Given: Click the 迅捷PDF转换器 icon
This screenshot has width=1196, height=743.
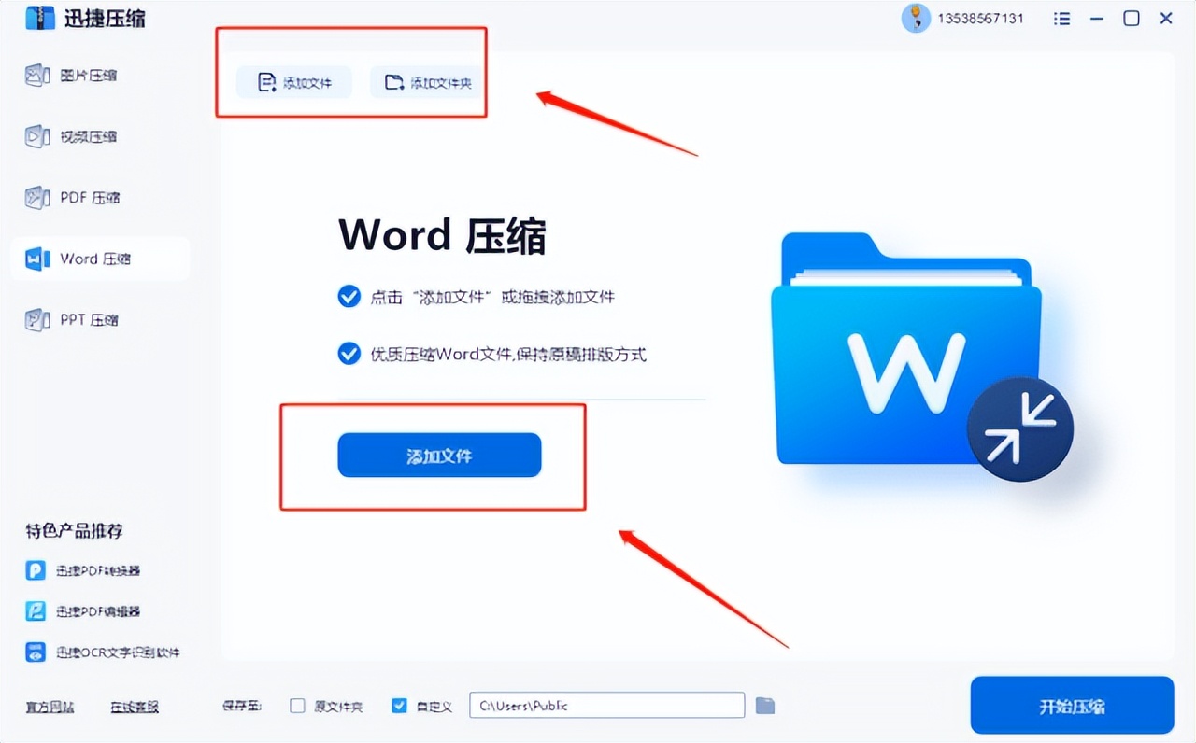Looking at the screenshot, I should [36, 570].
